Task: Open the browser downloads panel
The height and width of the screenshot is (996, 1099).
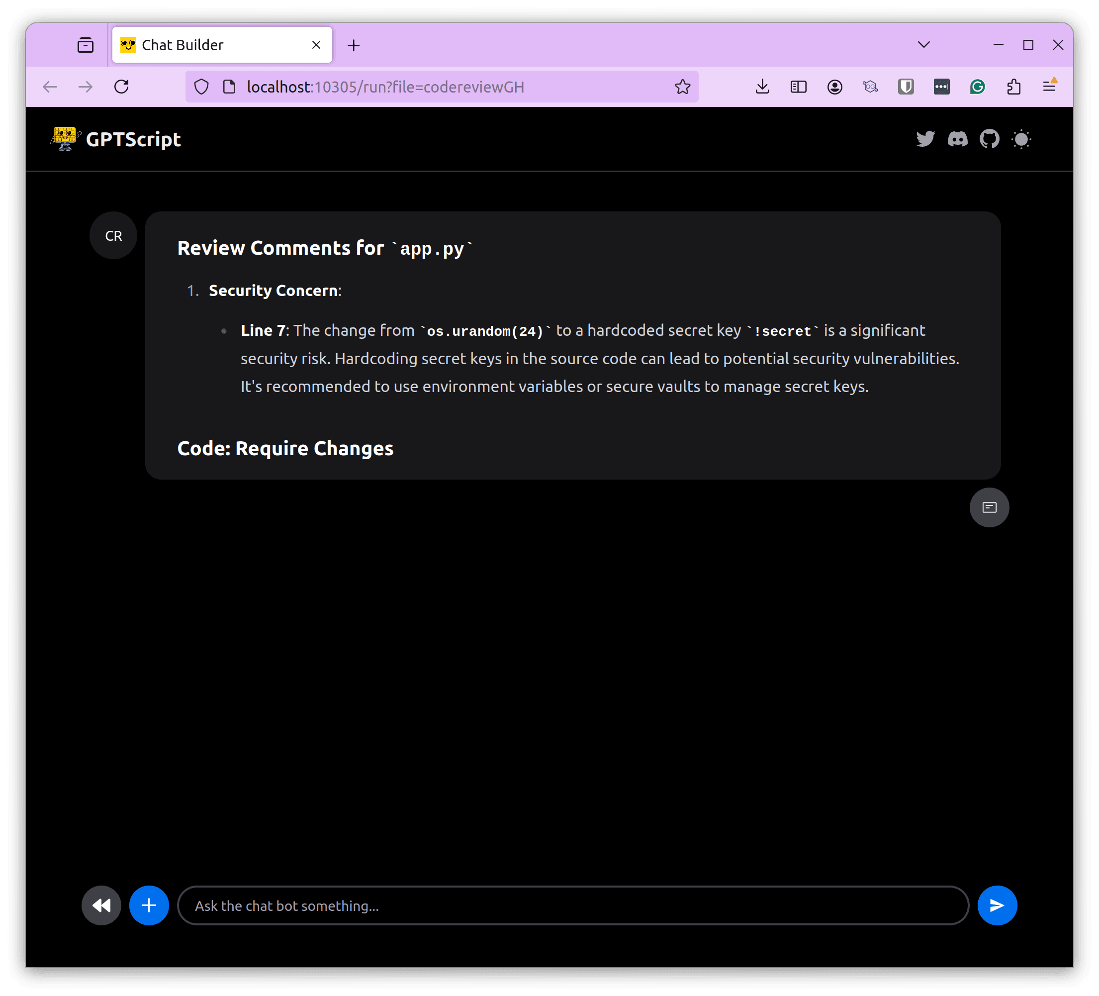Action: tap(763, 87)
